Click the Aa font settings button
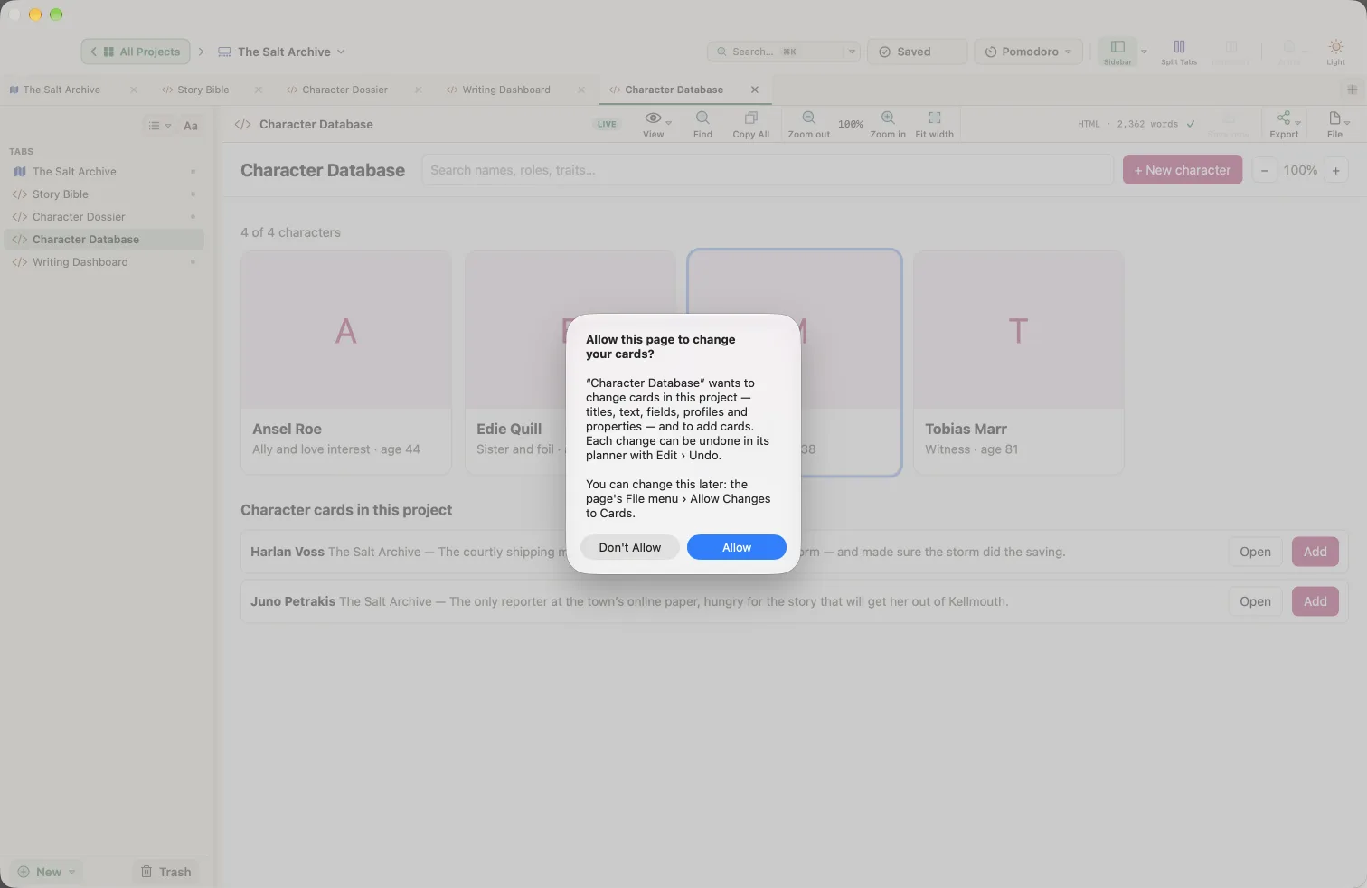This screenshot has width=1367, height=888. pos(191,126)
